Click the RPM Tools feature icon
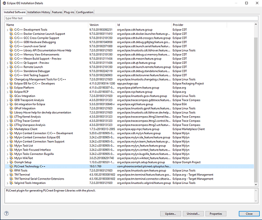 tap(11, 171)
